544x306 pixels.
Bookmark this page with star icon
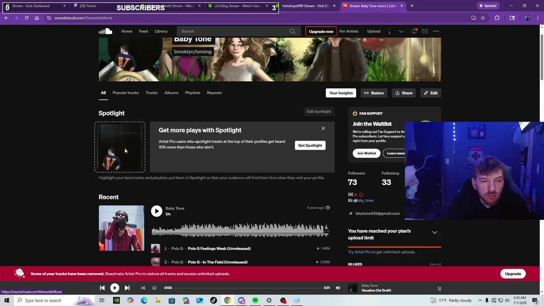click(483, 18)
